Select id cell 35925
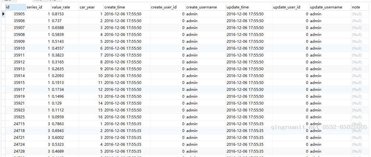This screenshot has height=157, width=371. (x=15, y=117)
